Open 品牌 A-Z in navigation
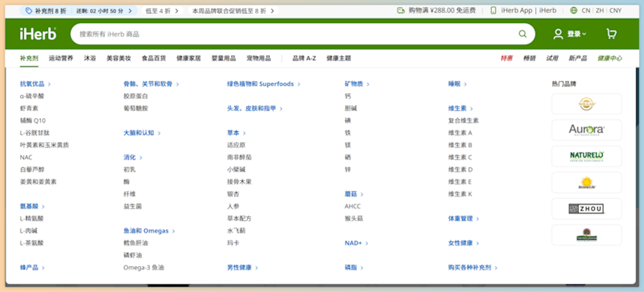The width and height of the screenshot is (644, 292). point(304,58)
